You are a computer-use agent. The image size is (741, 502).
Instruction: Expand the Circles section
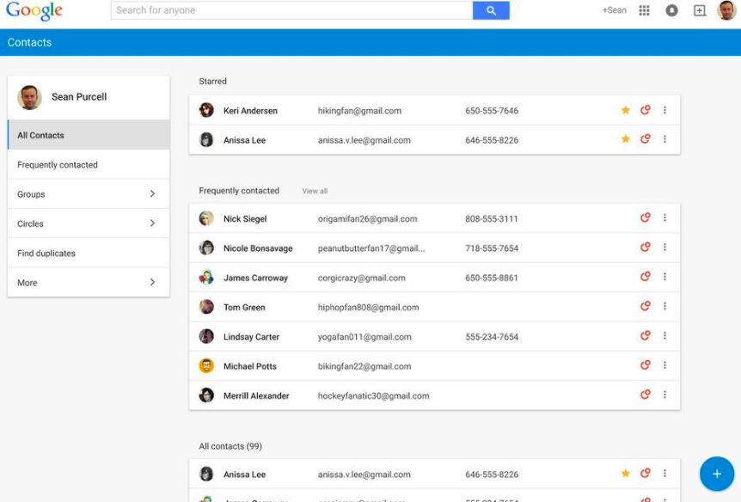point(86,223)
